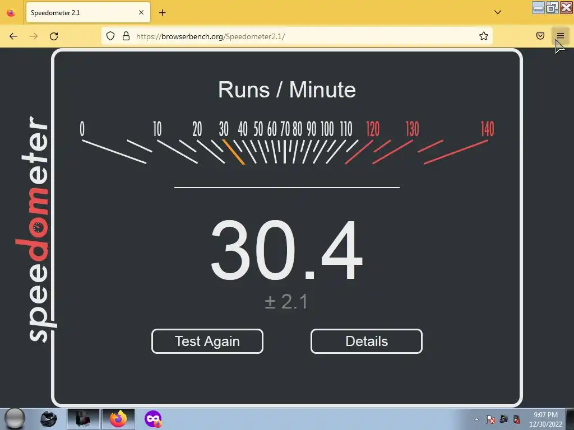Open the Details results button
Screen dimensions: 574x430
click(x=367, y=341)
